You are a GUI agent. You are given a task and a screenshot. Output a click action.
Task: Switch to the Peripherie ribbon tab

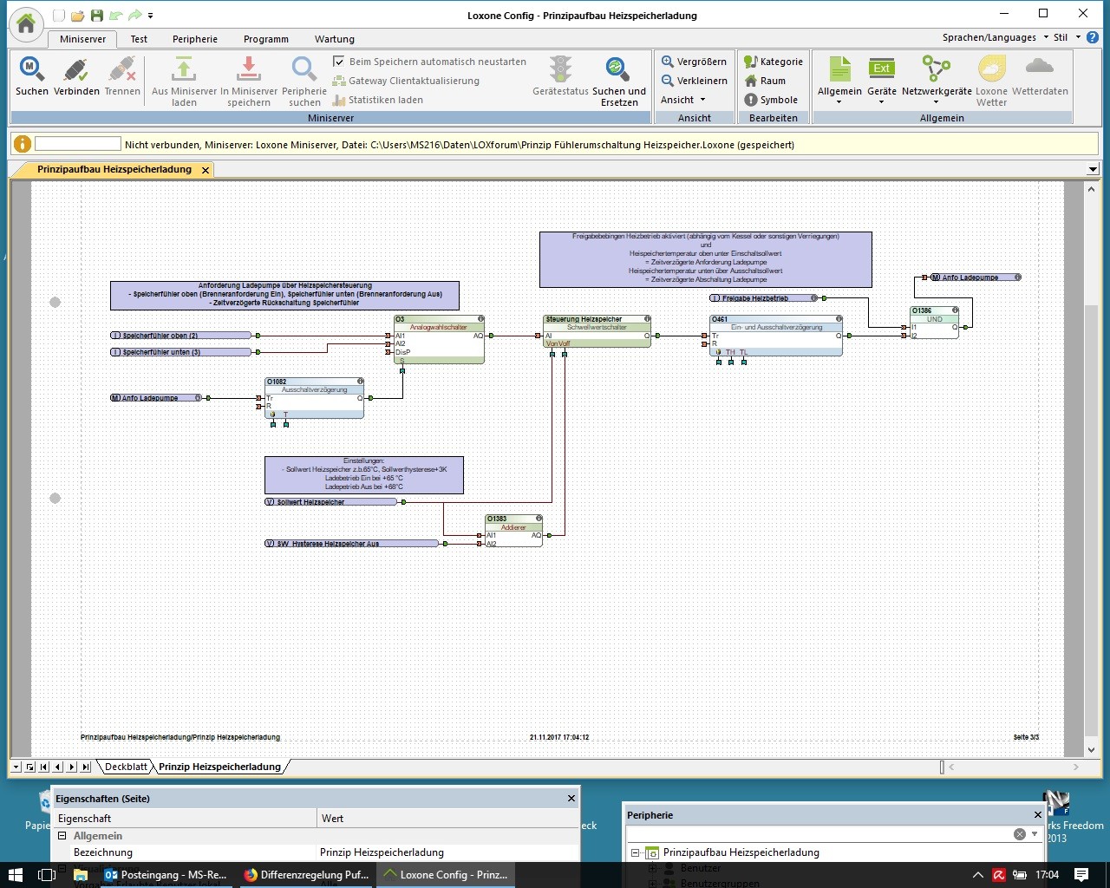point(195,39)
